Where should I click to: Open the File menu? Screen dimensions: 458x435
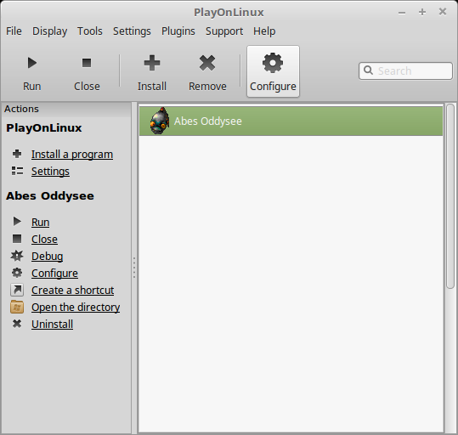pyautogui.click(x=14, y=31)
